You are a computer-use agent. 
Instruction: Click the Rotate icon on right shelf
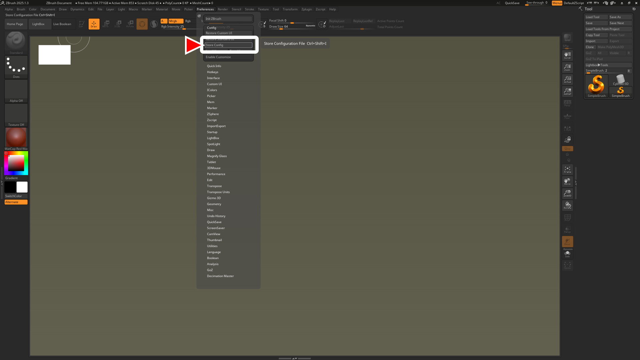[567, 205]
